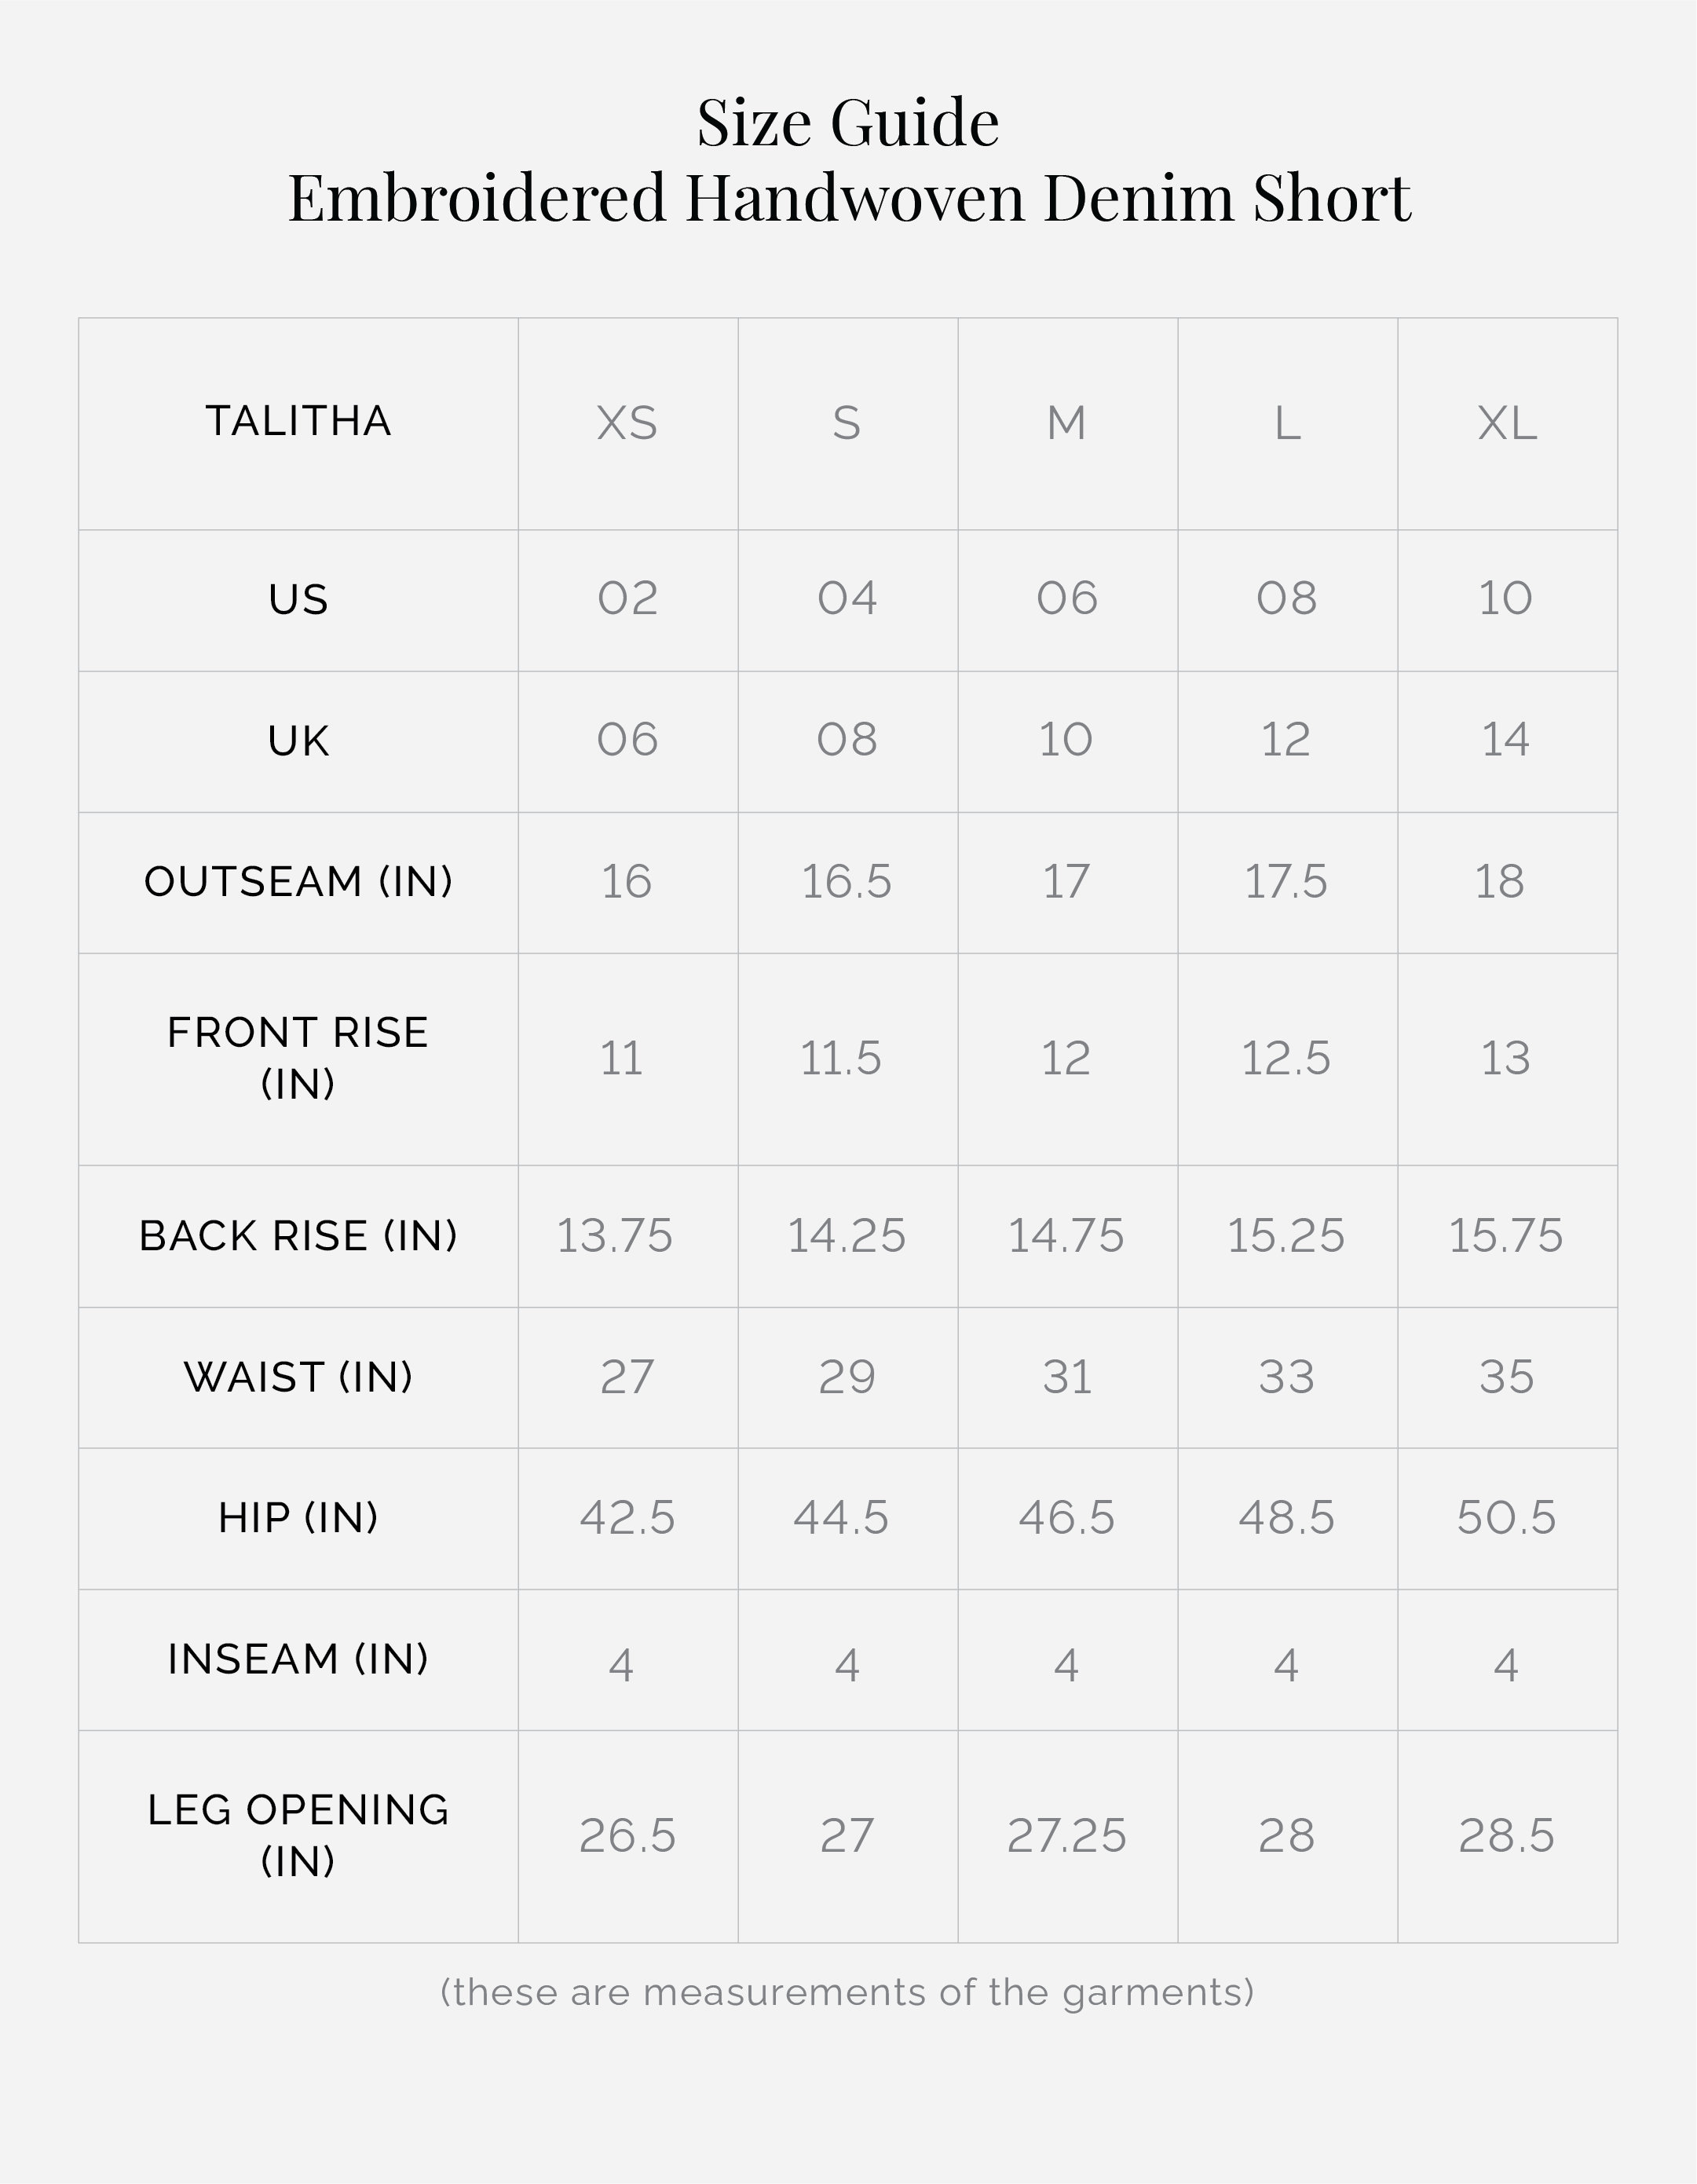The image size is (1697, 2184).
Task: Select the XS size column header
Action: tap(627, 423)
